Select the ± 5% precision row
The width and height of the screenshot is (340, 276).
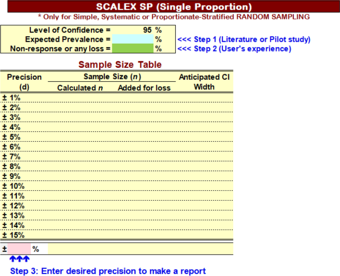click(117, 137)
